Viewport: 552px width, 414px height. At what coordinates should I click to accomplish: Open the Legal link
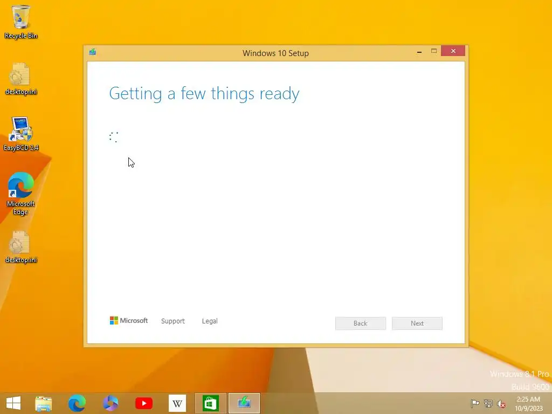click(210, 321)
